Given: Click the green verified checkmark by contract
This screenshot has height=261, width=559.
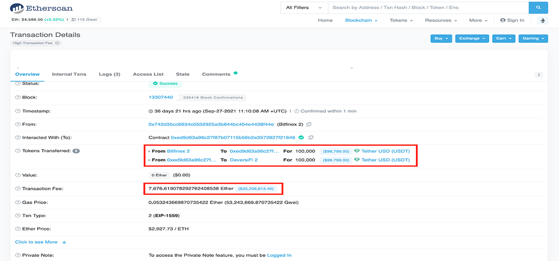Looking at the screenshot, I should click(301, 137).
